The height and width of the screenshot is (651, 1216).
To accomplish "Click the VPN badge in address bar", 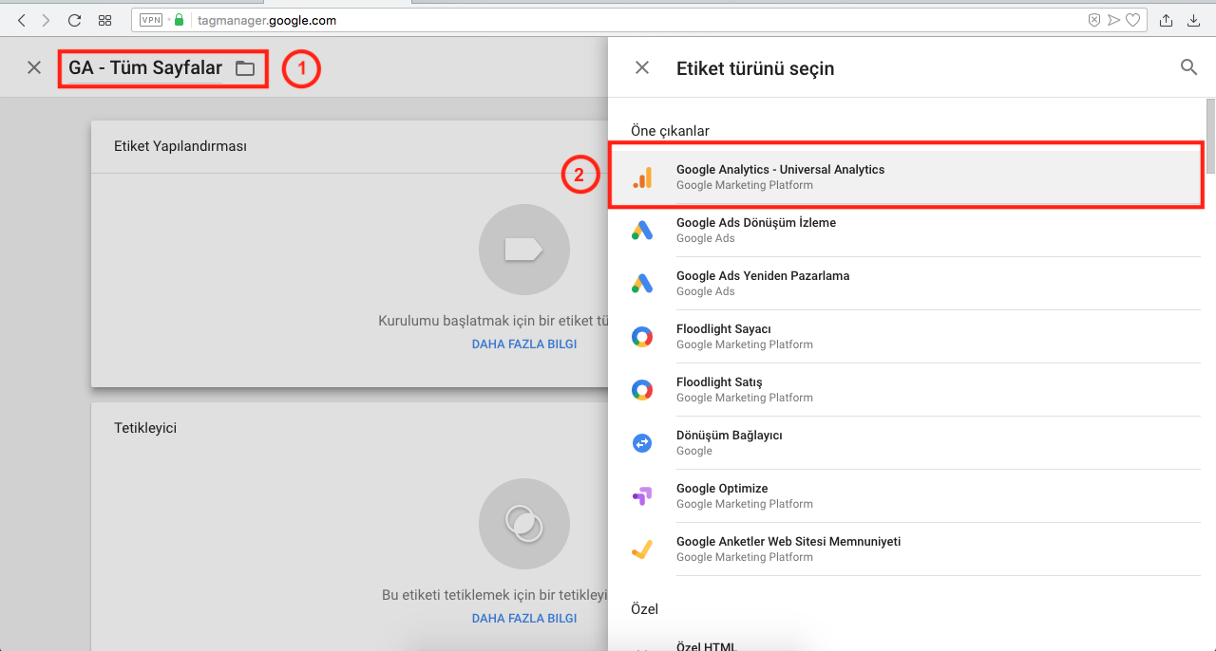I will pyautogui.click(x=151, y=20).
